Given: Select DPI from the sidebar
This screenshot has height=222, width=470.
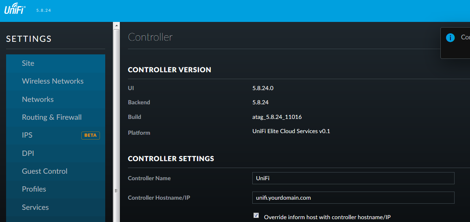Looking at the screenshot, I should coord(28,153).
